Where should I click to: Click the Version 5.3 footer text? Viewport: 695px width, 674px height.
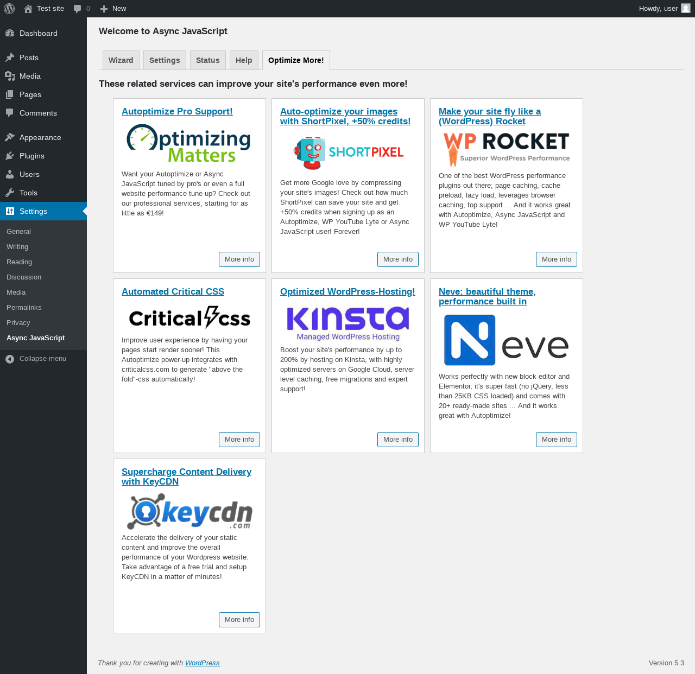click(x=666, y=663)
